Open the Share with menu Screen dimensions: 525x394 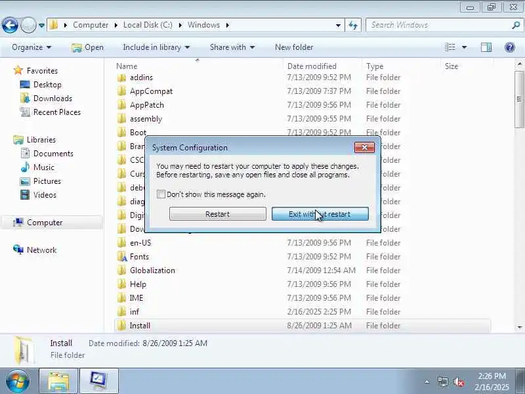(232, 47)
